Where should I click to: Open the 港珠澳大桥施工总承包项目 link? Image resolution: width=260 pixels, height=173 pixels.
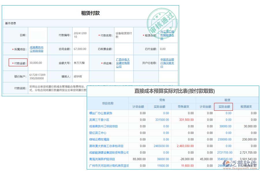click(106, 146)
